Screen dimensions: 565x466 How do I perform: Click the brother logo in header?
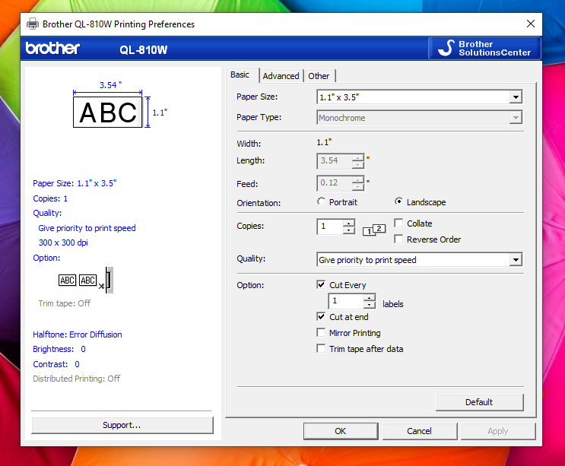click(x=52, y=48)
